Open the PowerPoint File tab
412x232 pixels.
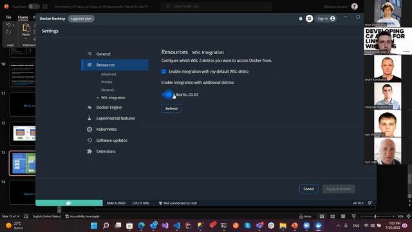coord(8,17)
